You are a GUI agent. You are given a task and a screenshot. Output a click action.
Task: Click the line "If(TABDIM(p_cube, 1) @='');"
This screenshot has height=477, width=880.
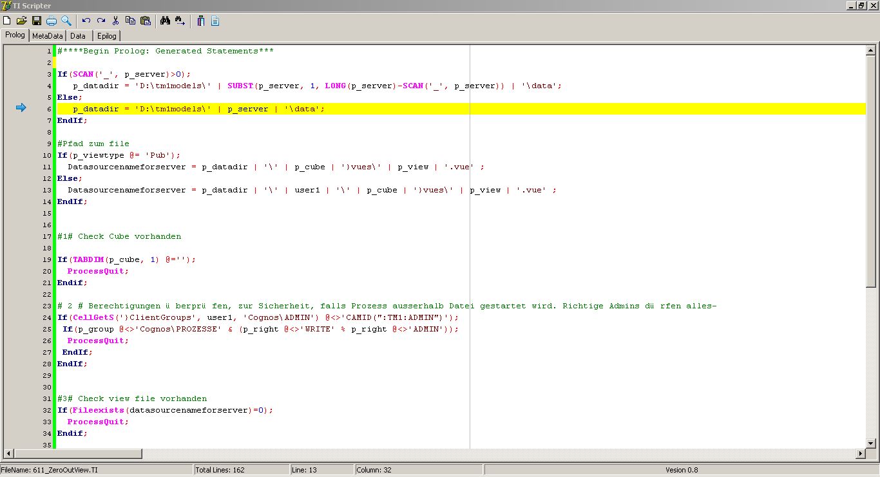coord(127,259)
